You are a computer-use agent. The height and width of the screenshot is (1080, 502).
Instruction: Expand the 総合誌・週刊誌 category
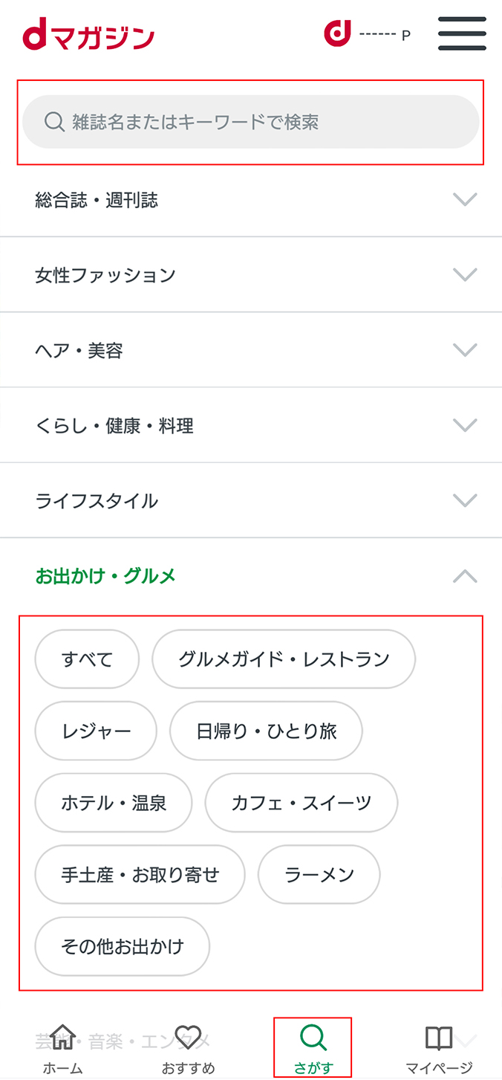pos(250,200)
